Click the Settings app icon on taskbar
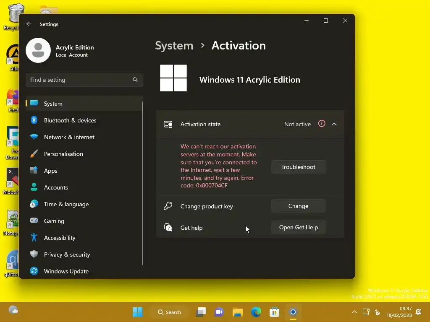This screenshot has height=322, width=430. [293, 312]
